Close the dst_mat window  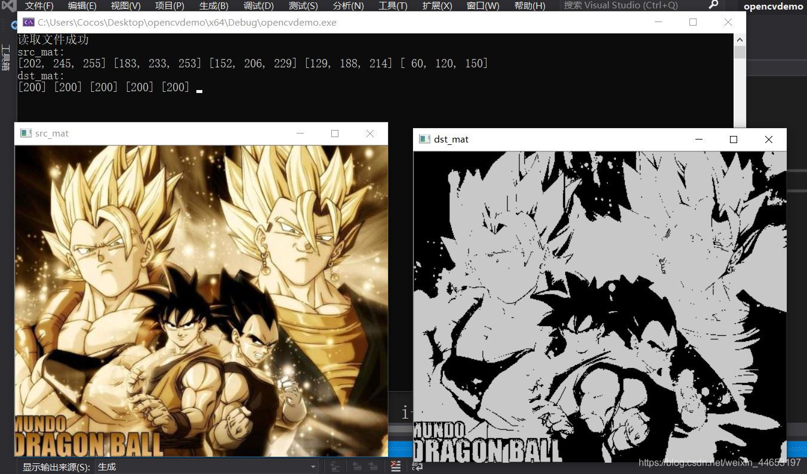click(769, 140)
